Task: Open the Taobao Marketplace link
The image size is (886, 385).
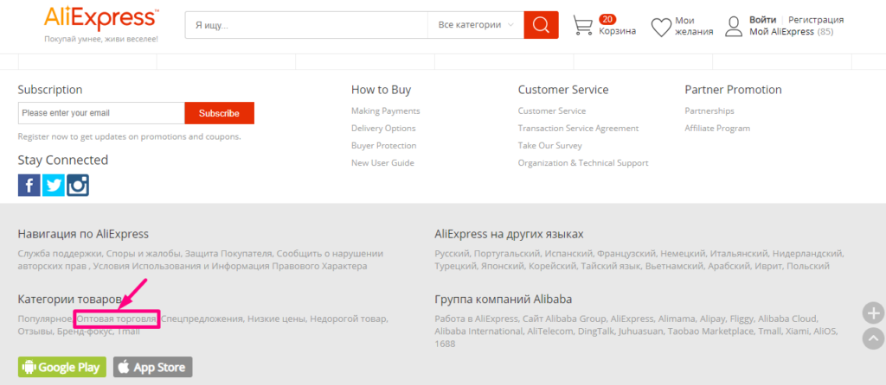Action: [x=712, y=331]
